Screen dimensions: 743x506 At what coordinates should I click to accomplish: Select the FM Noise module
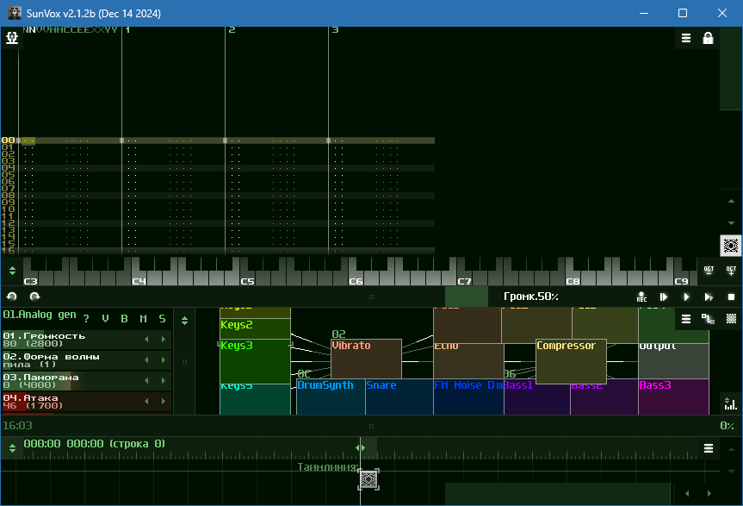pos(468,397)
